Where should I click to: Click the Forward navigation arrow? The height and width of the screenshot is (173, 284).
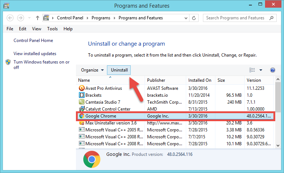tap(20, 18)
